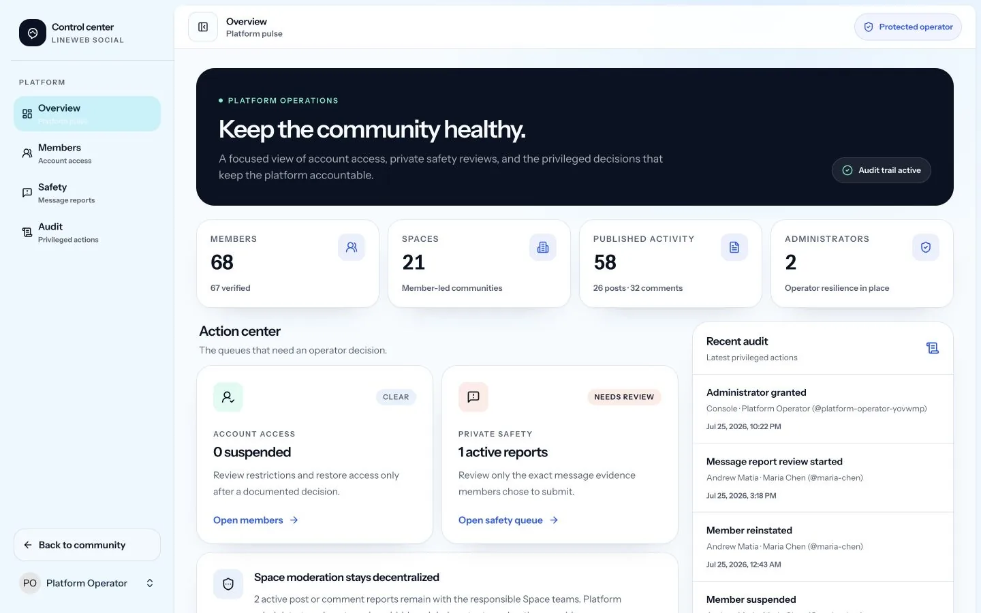Click the 'Jul 25, 2026, 3:18 PM' timestamp
Screen dimensions: 981x613
click(741, 495)
